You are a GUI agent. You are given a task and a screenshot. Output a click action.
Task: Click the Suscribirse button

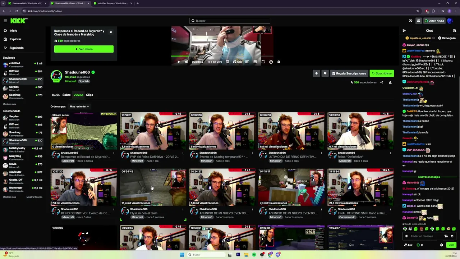382,73
